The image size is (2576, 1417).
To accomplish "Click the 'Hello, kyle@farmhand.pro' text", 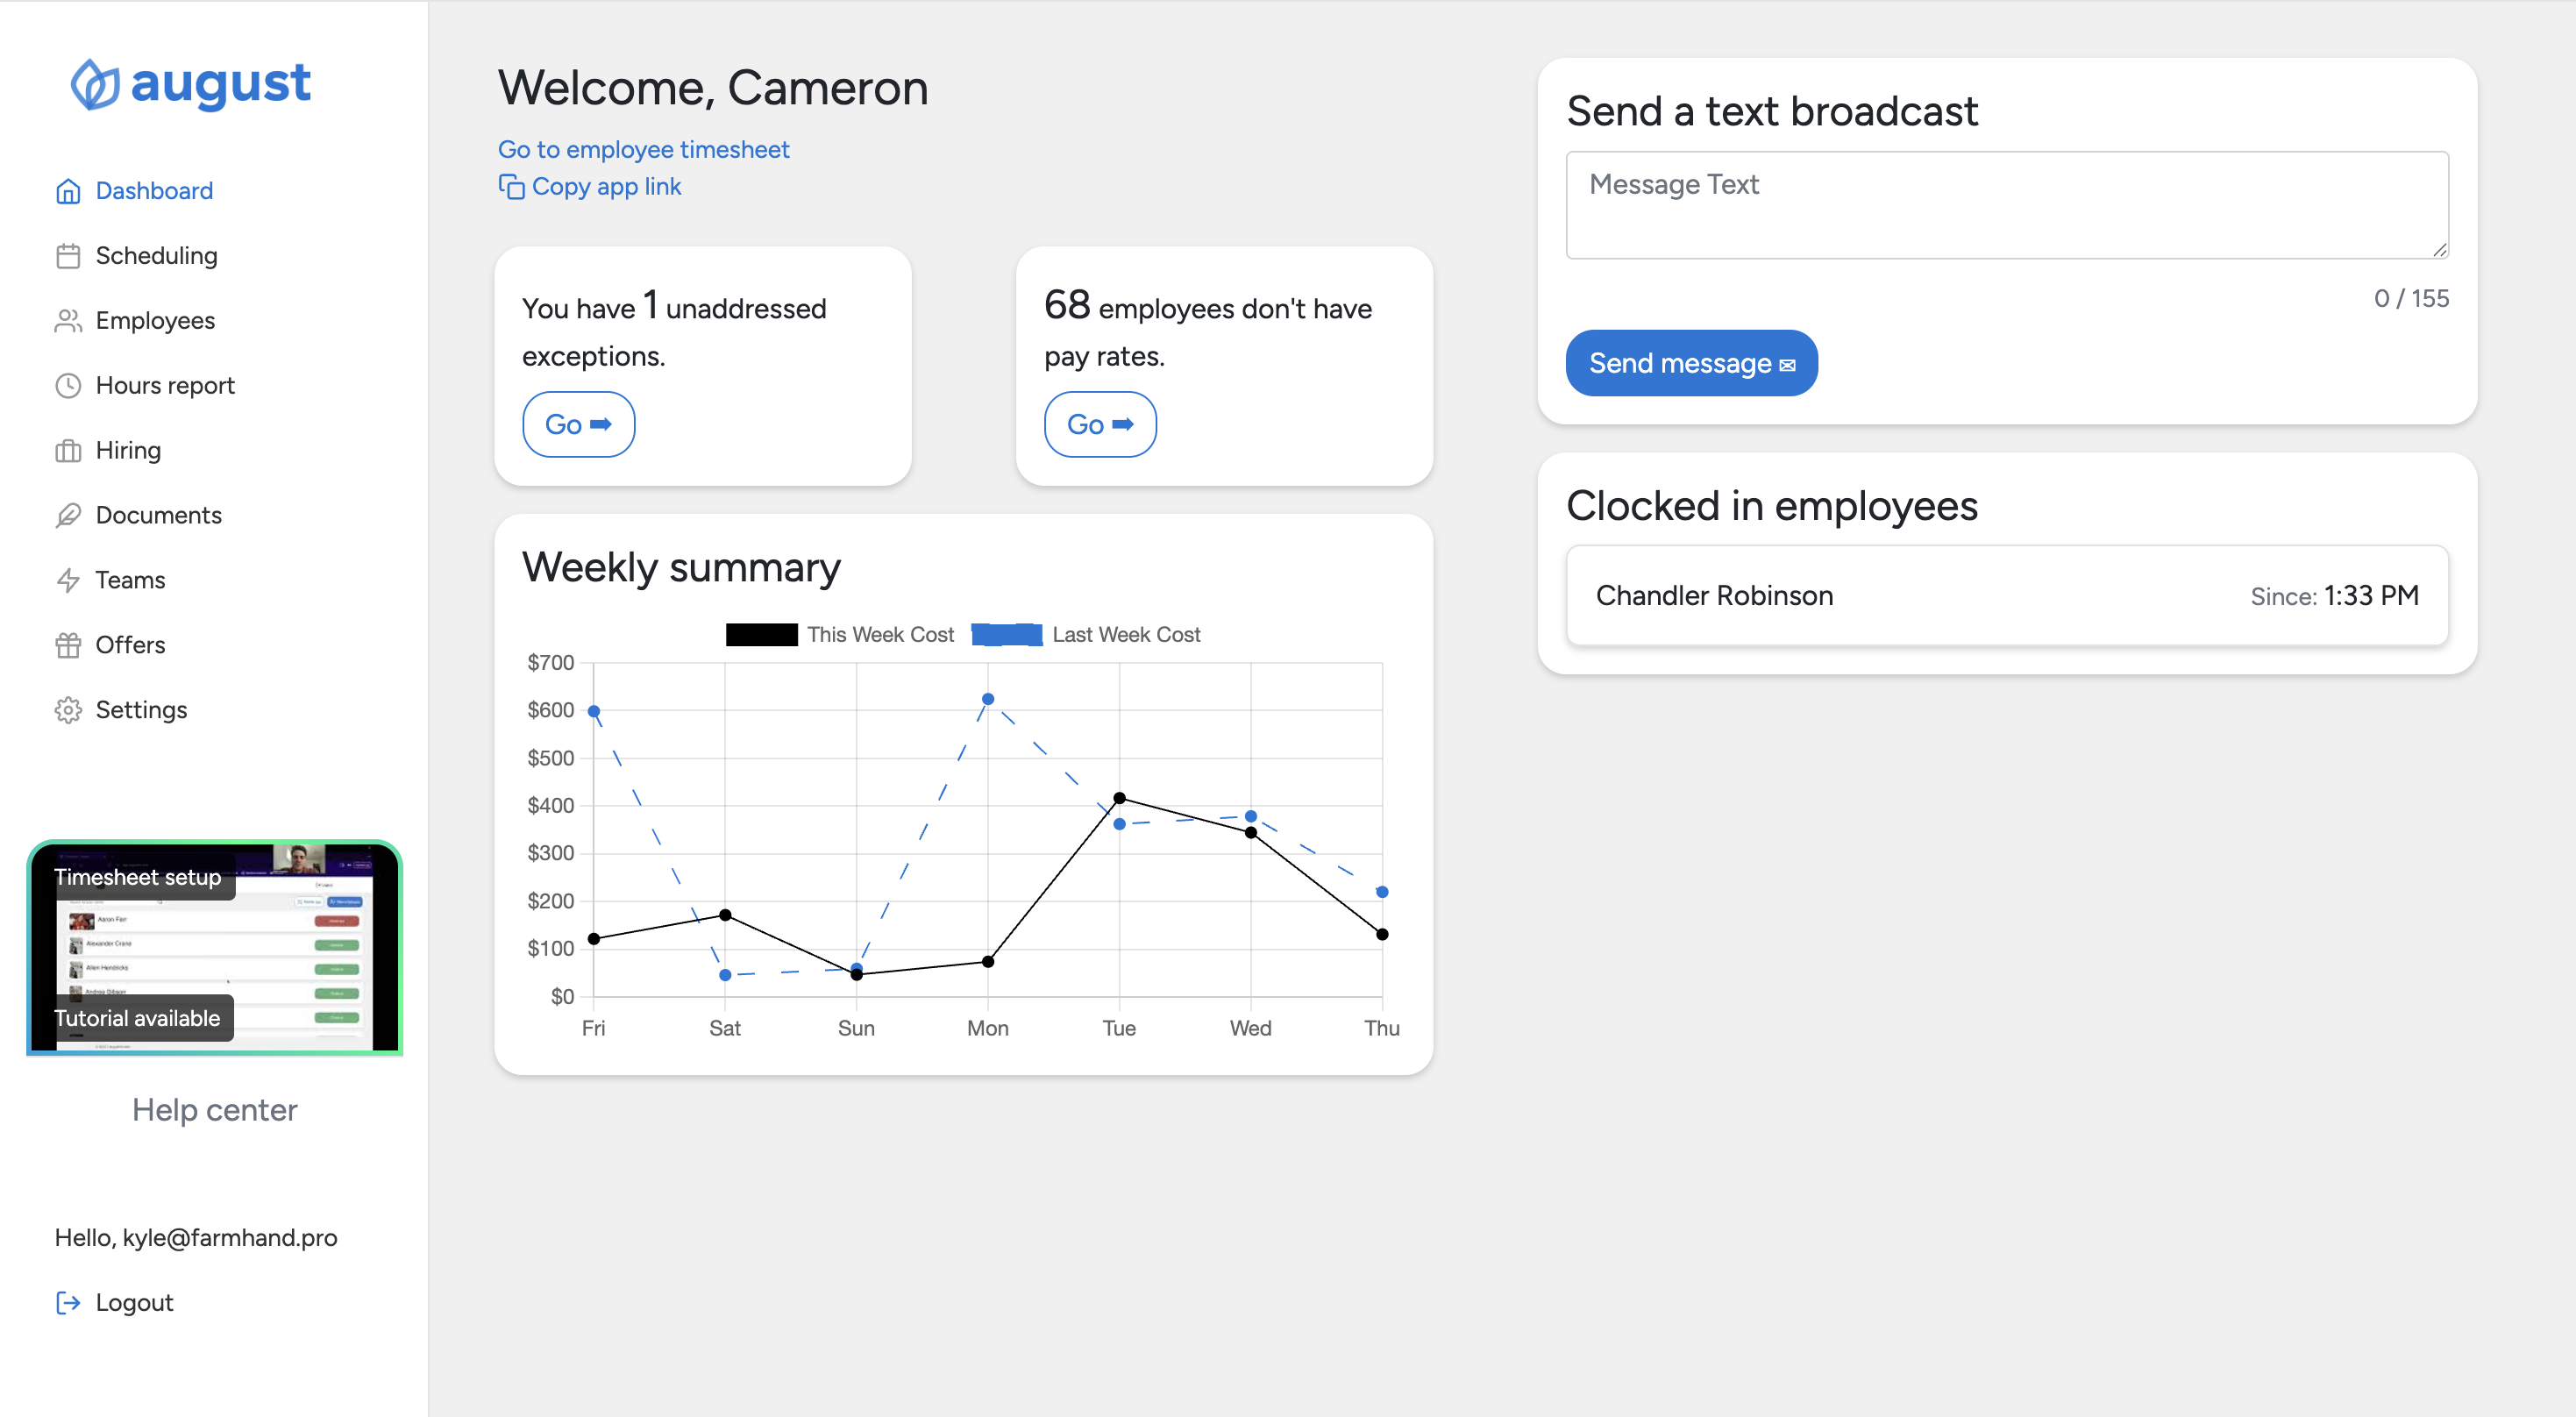I will pyautogui.click(x=196, y=1238).
